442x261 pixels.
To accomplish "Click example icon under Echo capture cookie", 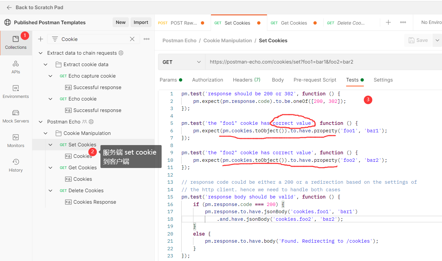I will coord(68,87).
